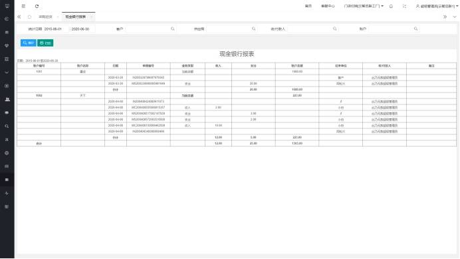Screen dimensions: 460x259
Task: Close the 现金银行报表 tab
Action: (x=91, y=17)
